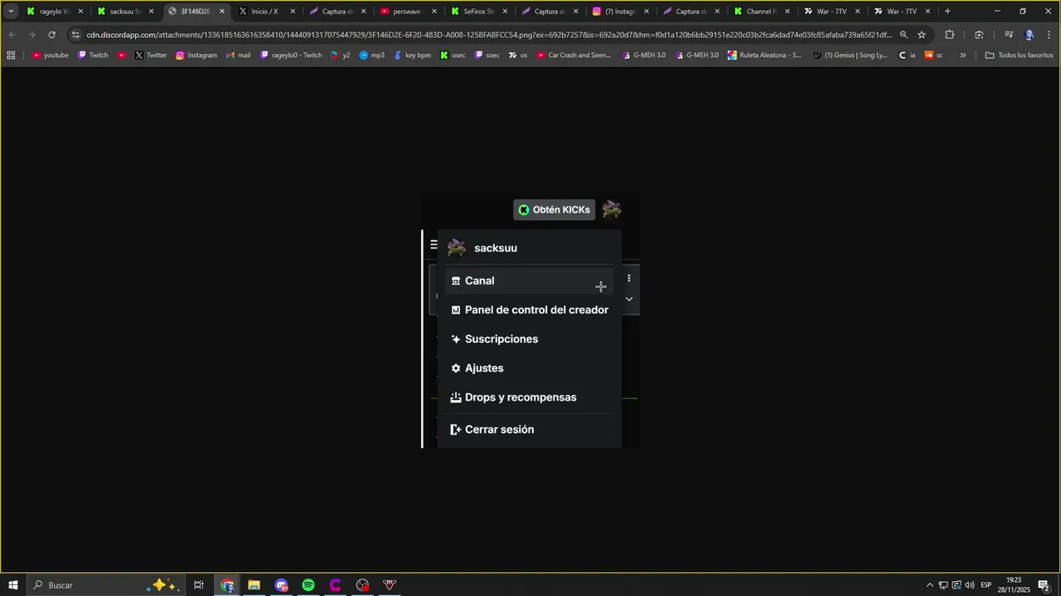Open the Extensions puzzle icon
1061x596 pixels.
(x=949, y=35)
